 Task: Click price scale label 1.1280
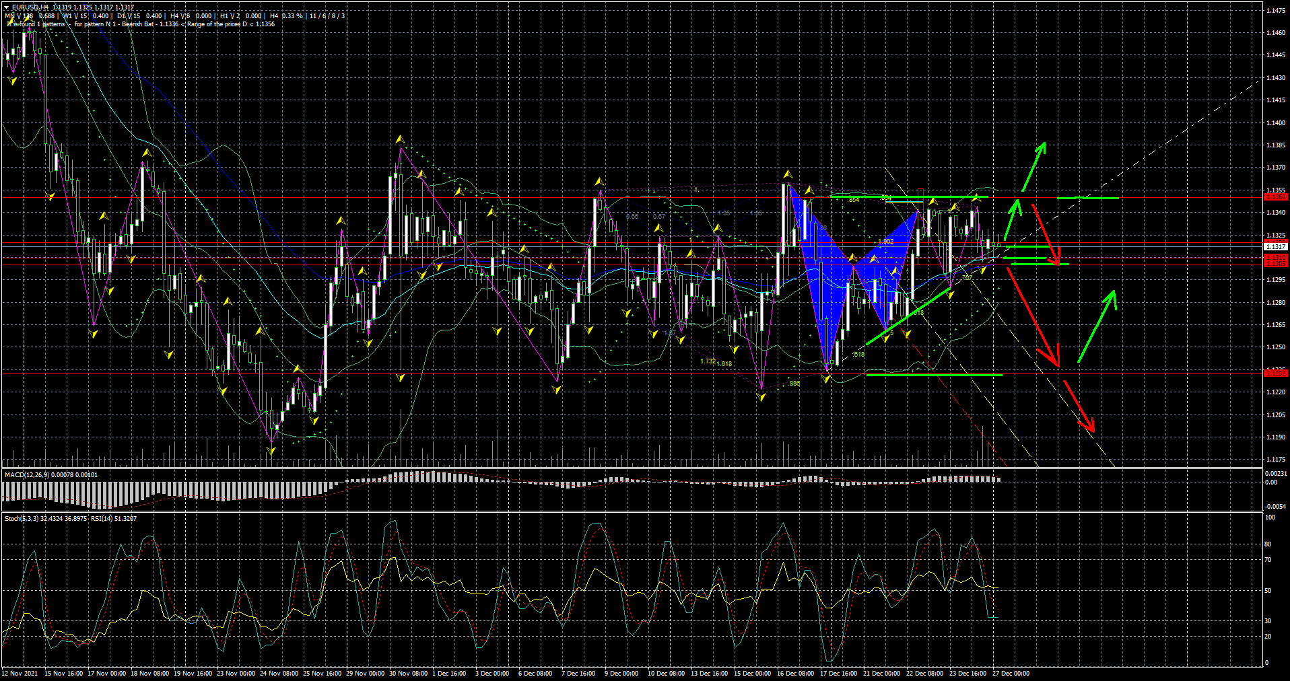coord(1276,303)
